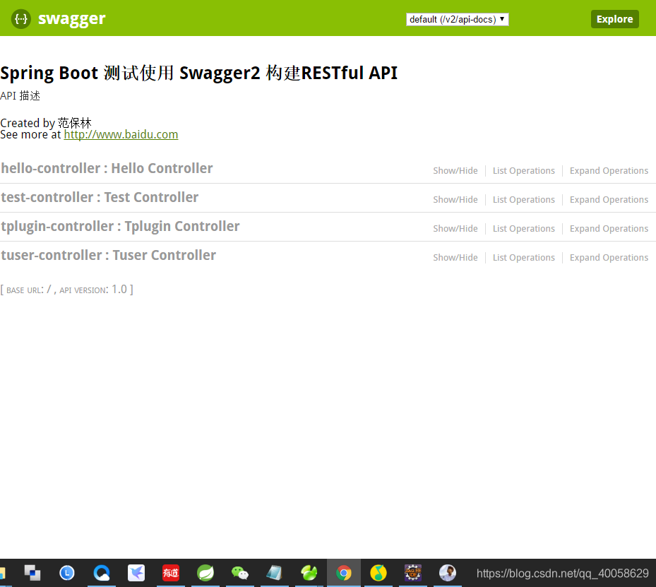Open the yellow music app in taskbar
The height and width of the screenshot is (587, 656).
378,573
